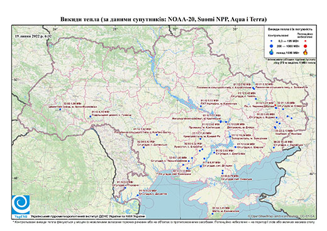This screenshot has height=231, width=327.
Task: Click the legend footnote about burning forest intensity
Action: [x=291, y=61]
